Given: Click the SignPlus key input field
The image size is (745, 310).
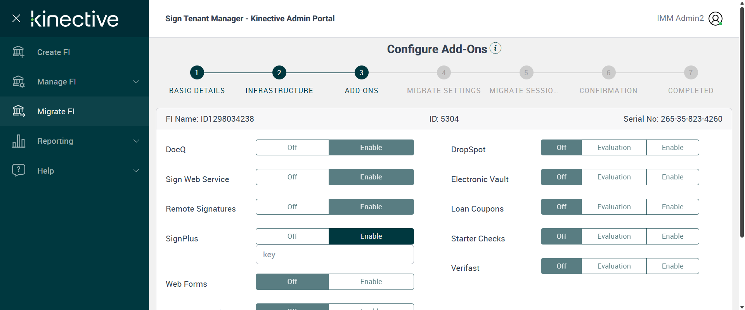Looking at the screenshot, I should [x=334, y=255].
